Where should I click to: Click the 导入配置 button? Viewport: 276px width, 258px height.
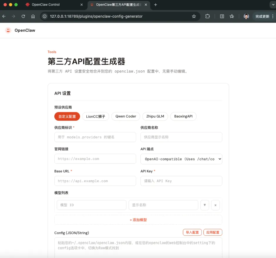tap(192, 232)
